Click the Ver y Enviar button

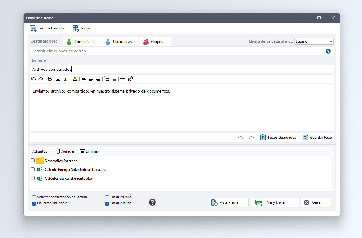(275, 202)
